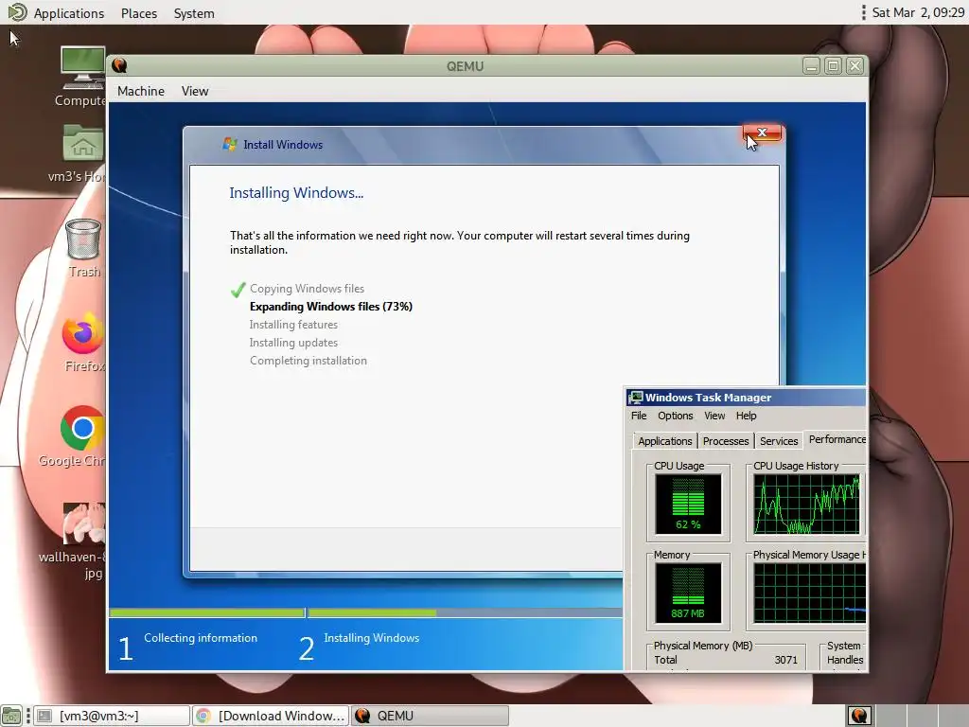
Task: Open the System menu in top panel
Action: tap(193, 13)
